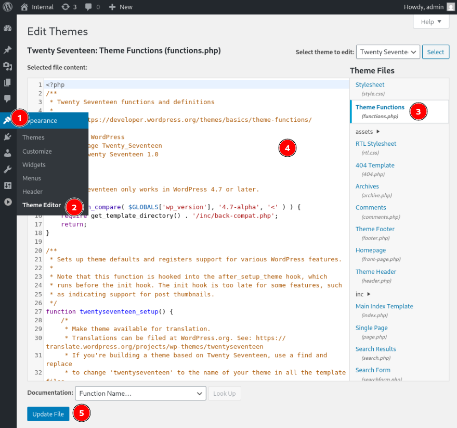This screenshot has height=428, width=457.
Task: Open the Stylesheet file link
Action: tap(370, 85)
